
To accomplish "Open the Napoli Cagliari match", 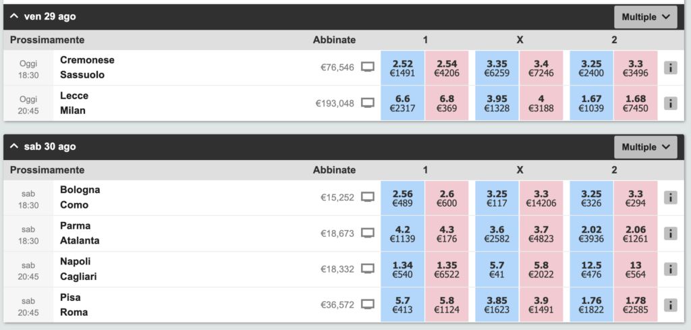I will (x=78, y=269).
